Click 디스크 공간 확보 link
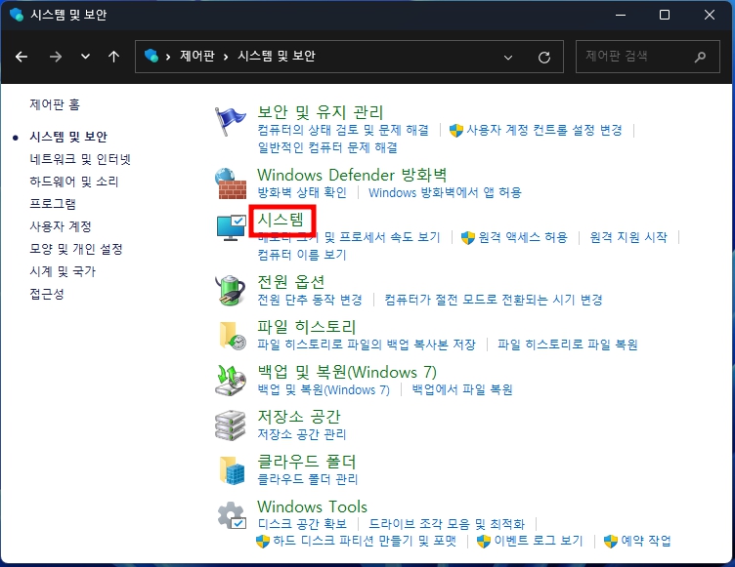Screen dimensions: 735x567 point(302,524)
